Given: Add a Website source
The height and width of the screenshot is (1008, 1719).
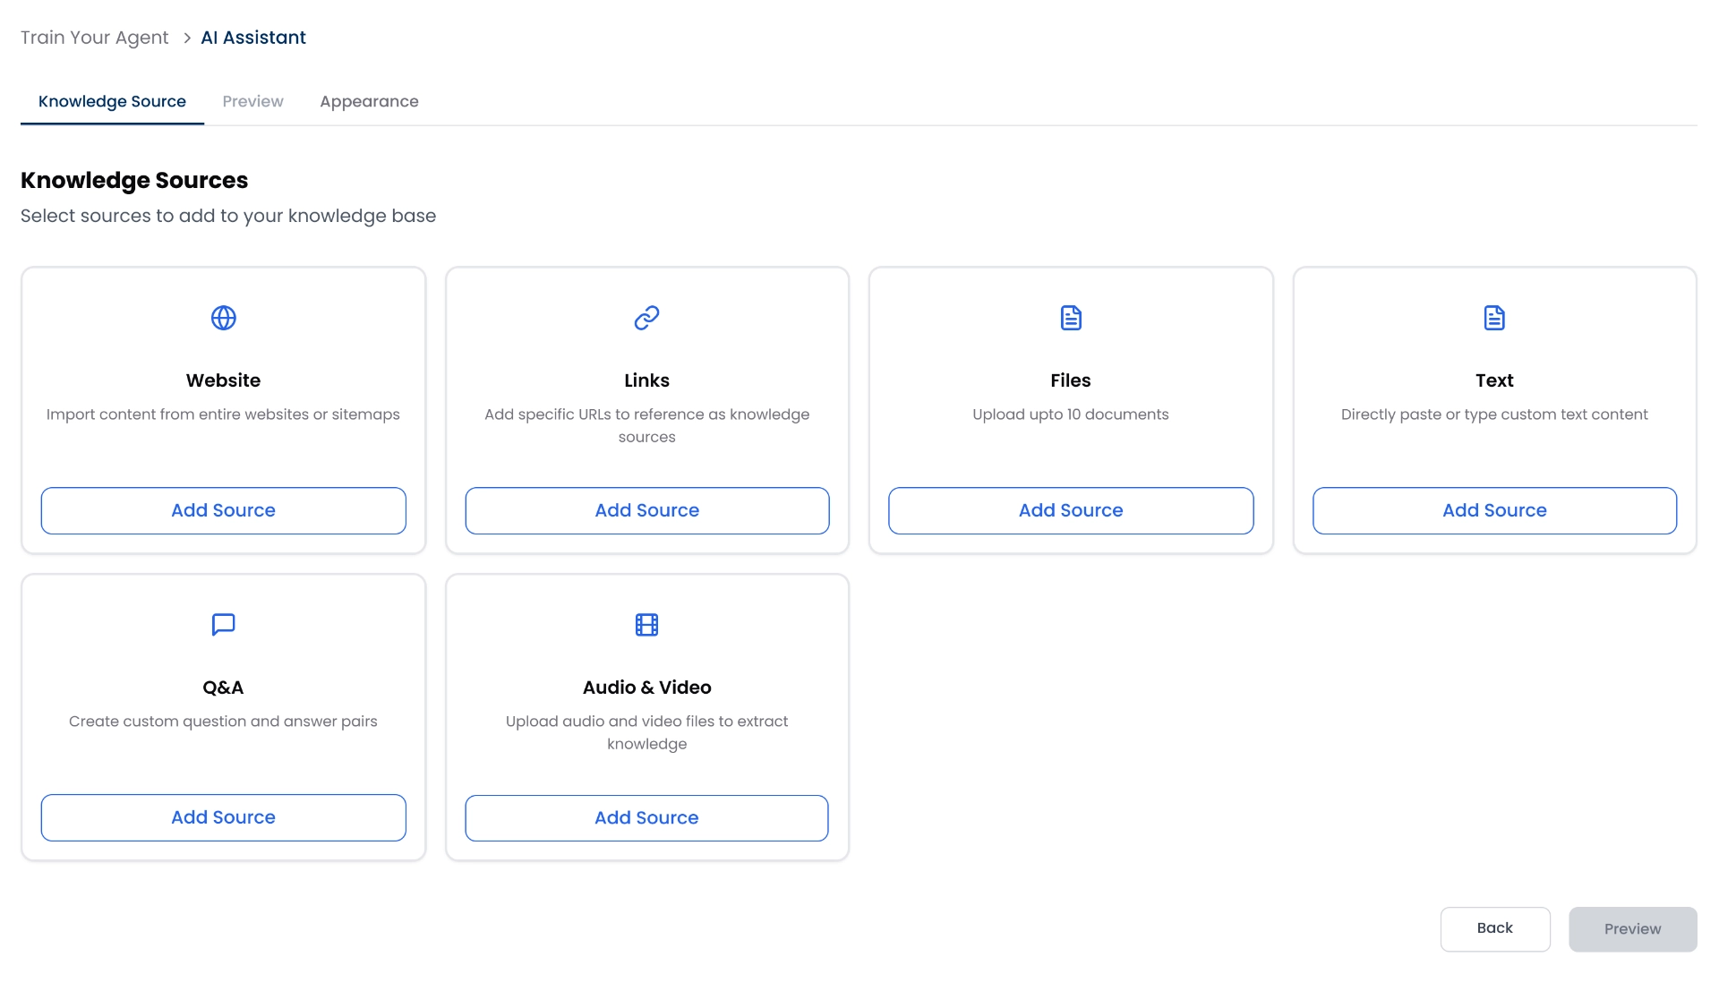Looking at the screenshot, I should (223, 510).
